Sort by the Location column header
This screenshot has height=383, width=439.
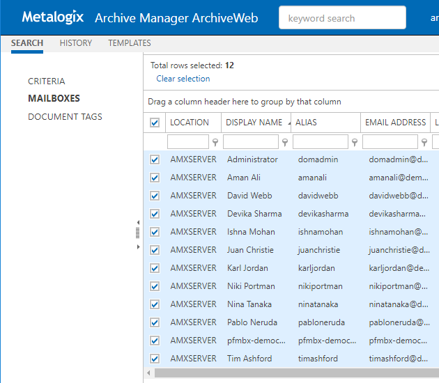(190, 123)
